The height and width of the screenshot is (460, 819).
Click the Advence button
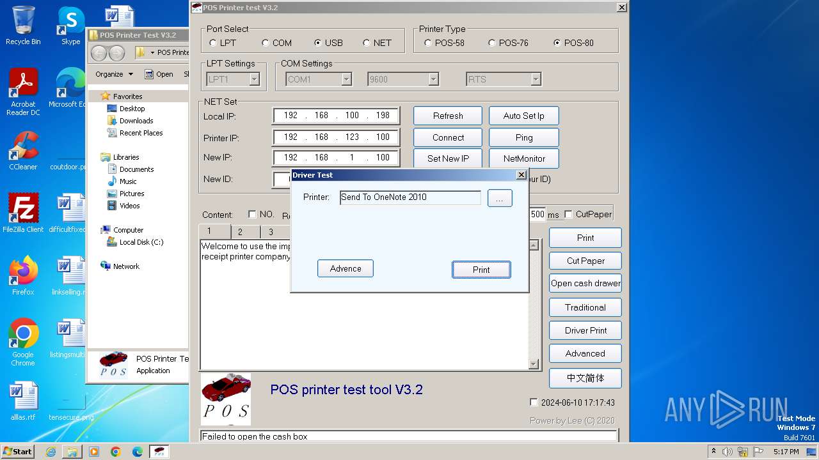click(346, 268)
